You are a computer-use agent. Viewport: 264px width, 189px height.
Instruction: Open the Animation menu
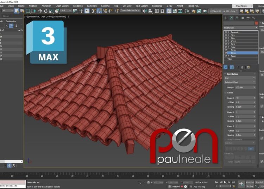point(46,6)
